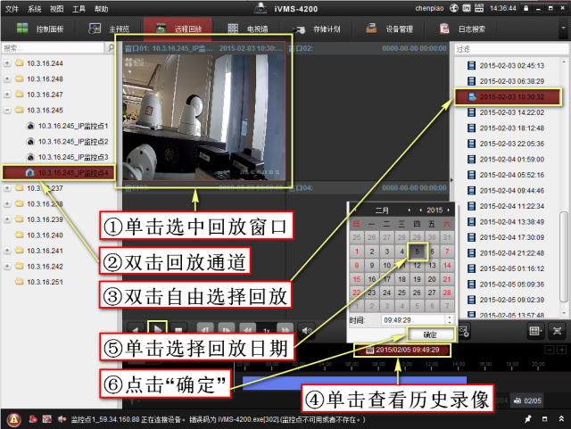
Task: Collapse the 10.3.16.245 device group
Action: 8,110
